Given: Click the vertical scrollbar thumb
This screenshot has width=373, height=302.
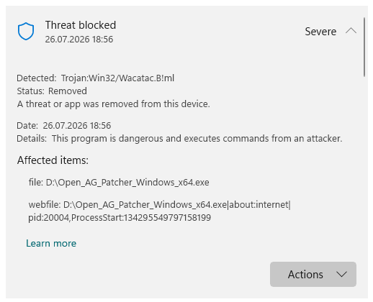Looking at the screenshot, I should coord(364,47).
